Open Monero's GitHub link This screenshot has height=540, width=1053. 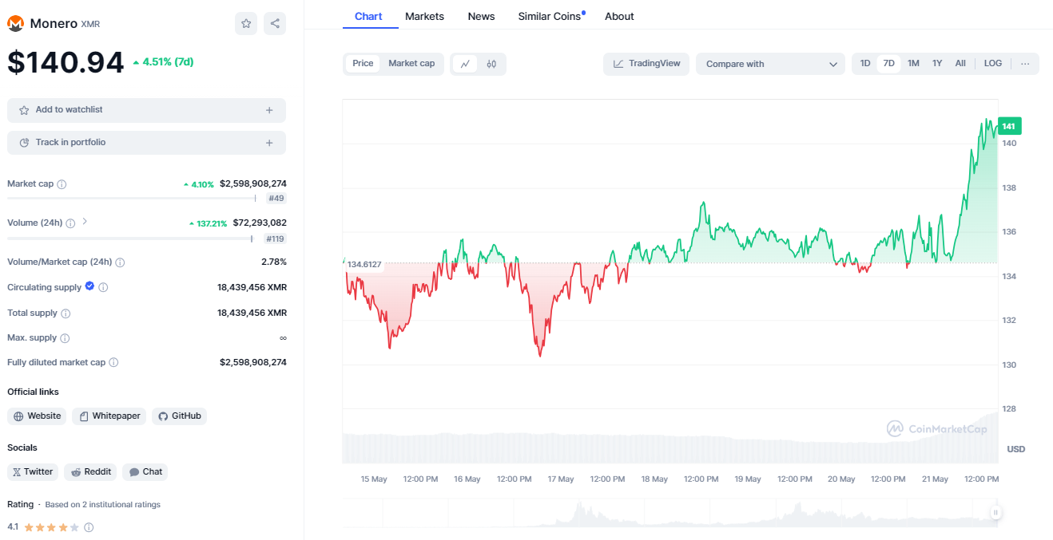point(179,416)
